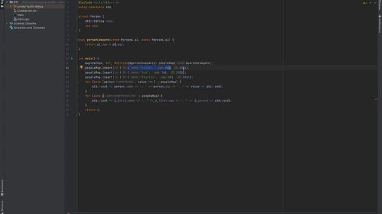Expand the External Libraries node

(7, 24)
